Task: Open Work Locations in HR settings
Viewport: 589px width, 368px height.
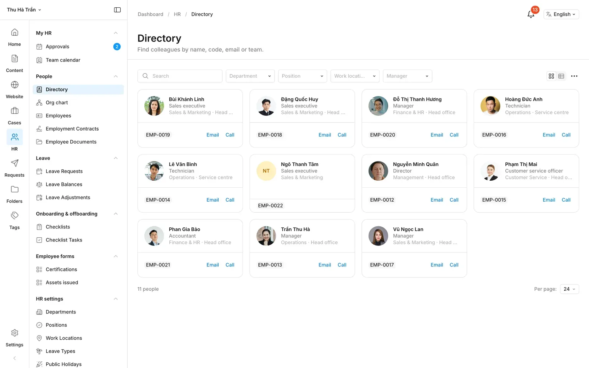Action: tap(78, 338)
